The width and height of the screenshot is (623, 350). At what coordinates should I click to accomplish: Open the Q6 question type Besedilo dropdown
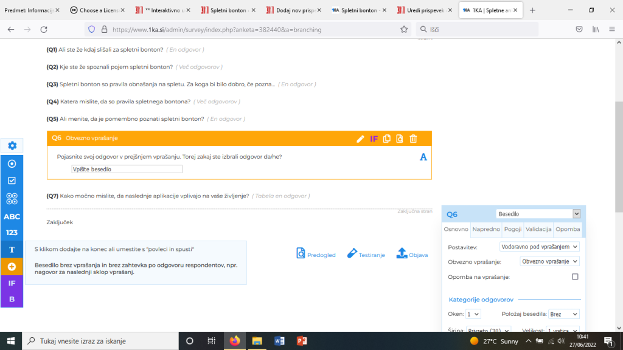(x=538, y=214)
